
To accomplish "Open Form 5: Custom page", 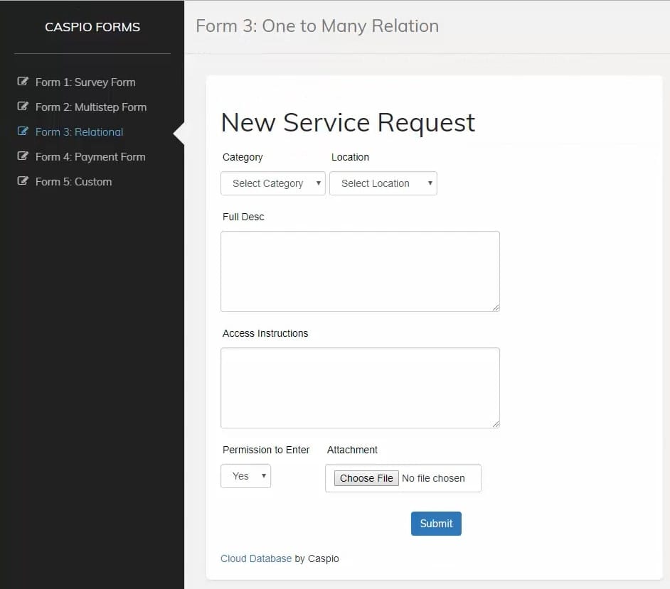I will pos(73,182).
